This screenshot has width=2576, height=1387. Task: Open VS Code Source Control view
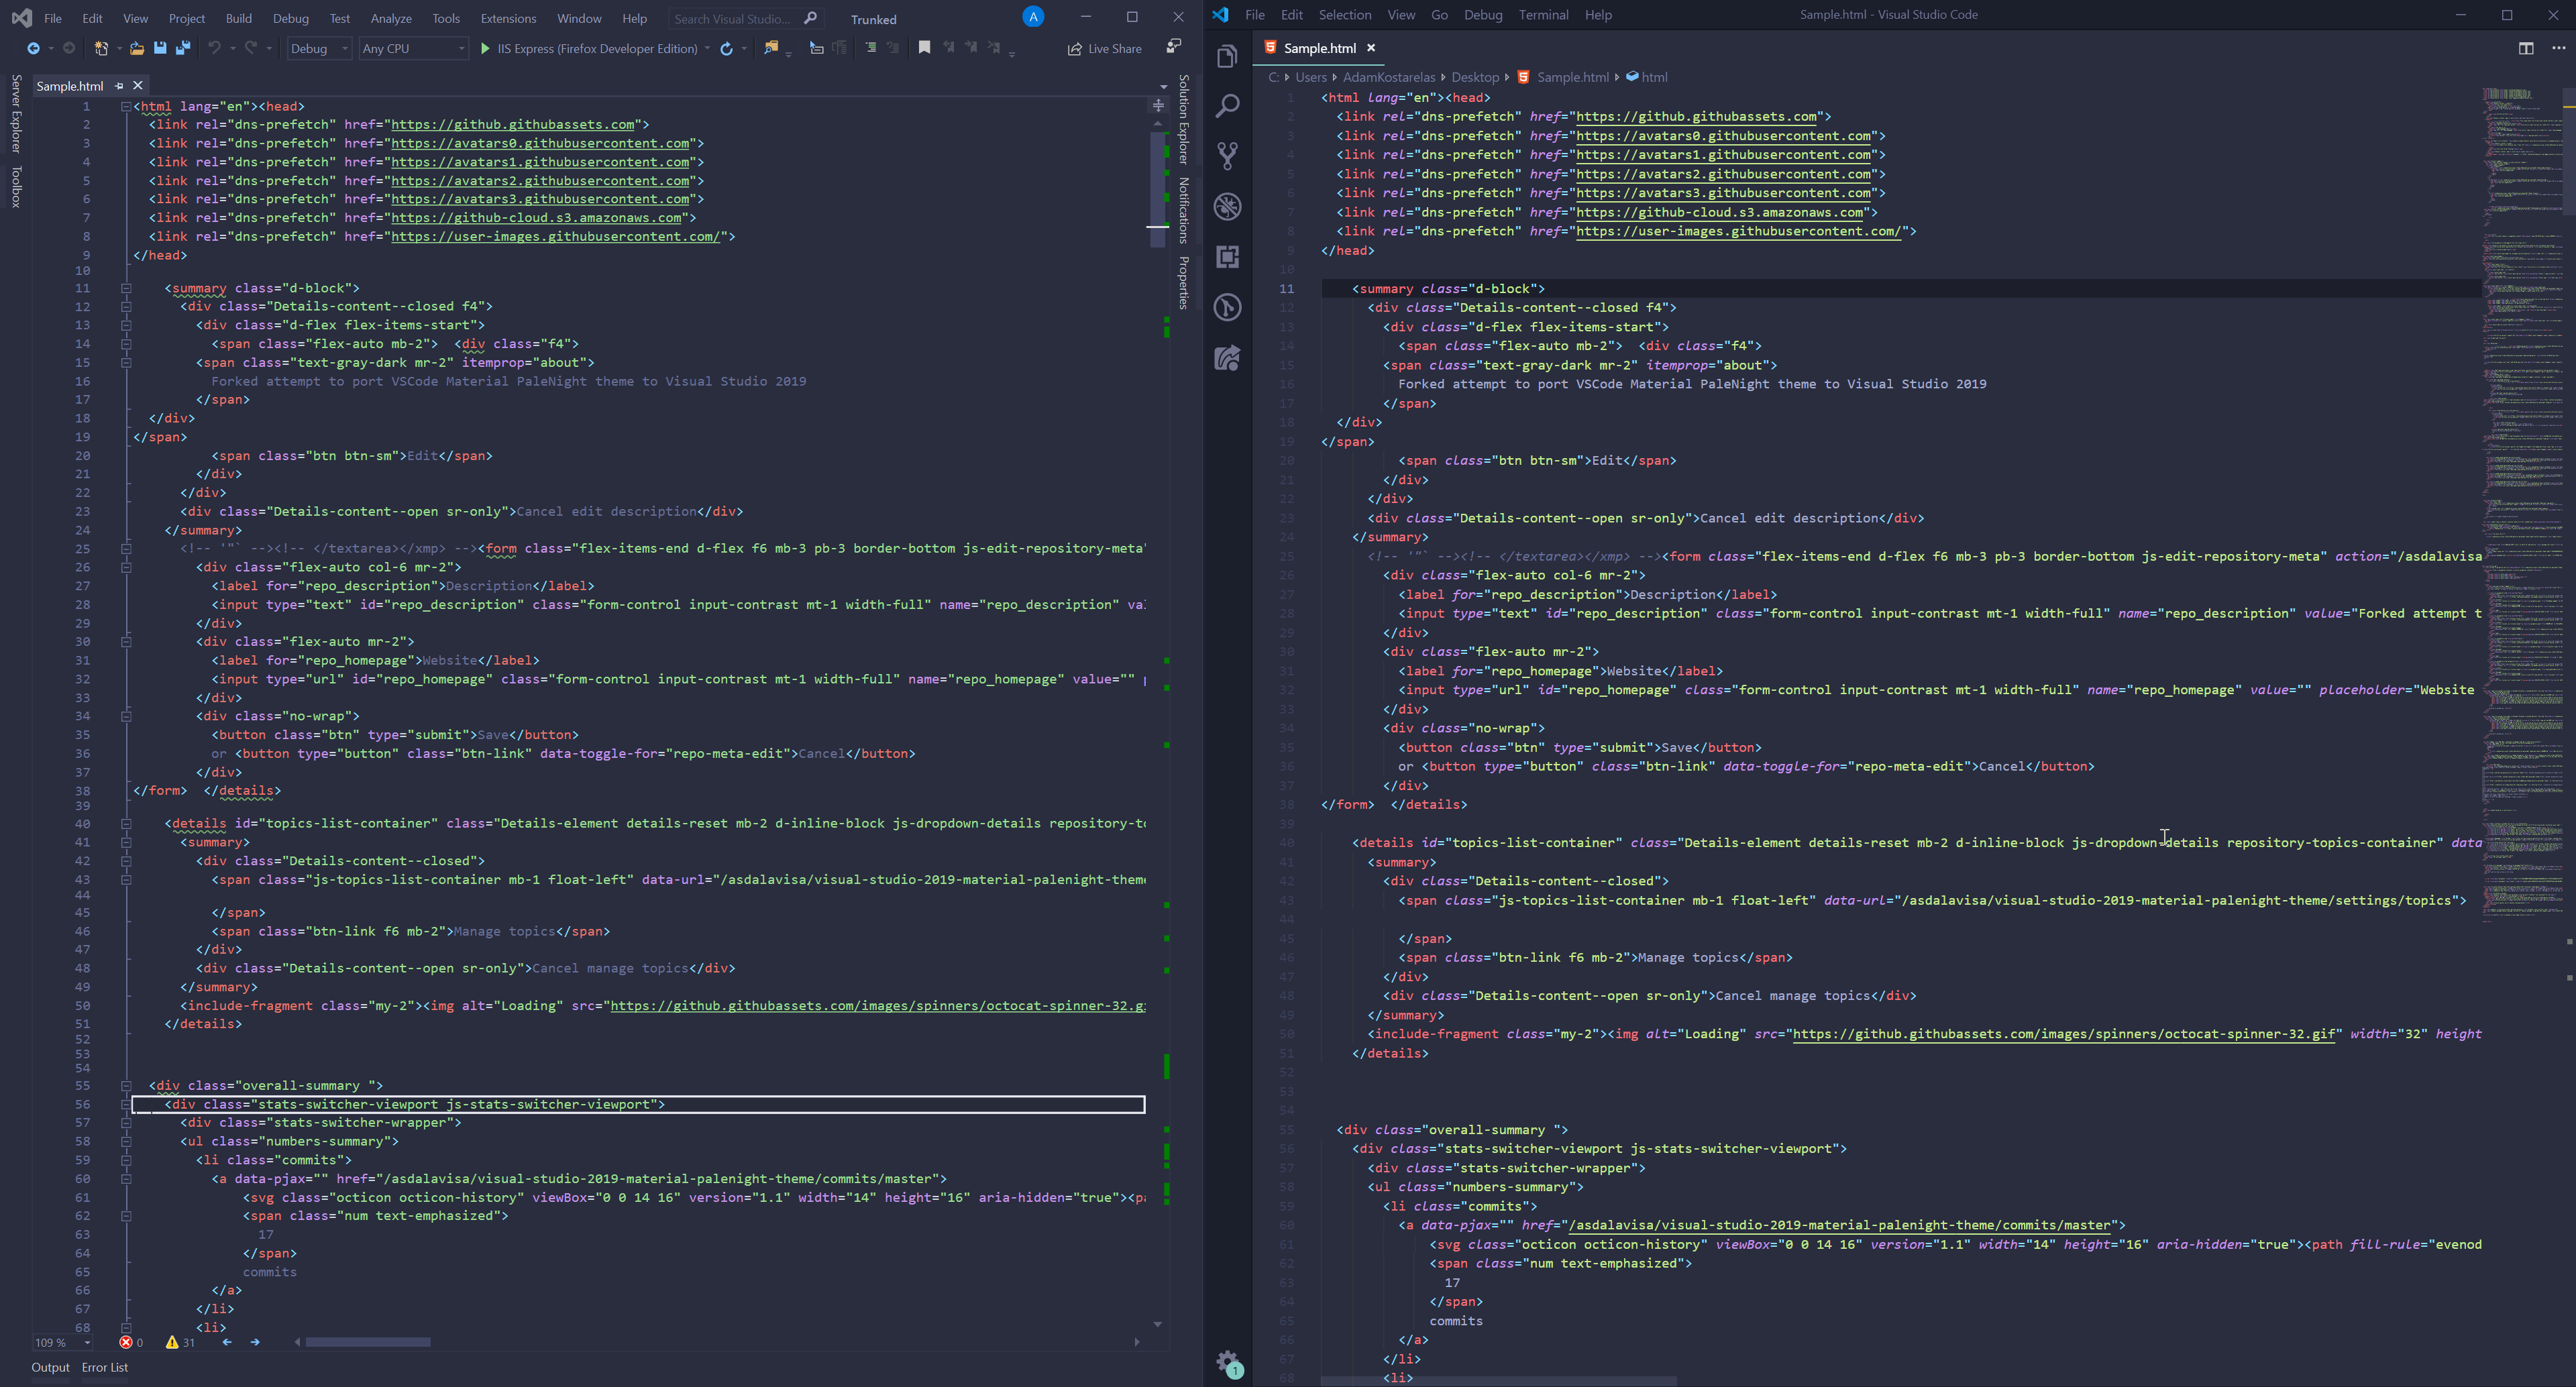(x=1227, y=156)
